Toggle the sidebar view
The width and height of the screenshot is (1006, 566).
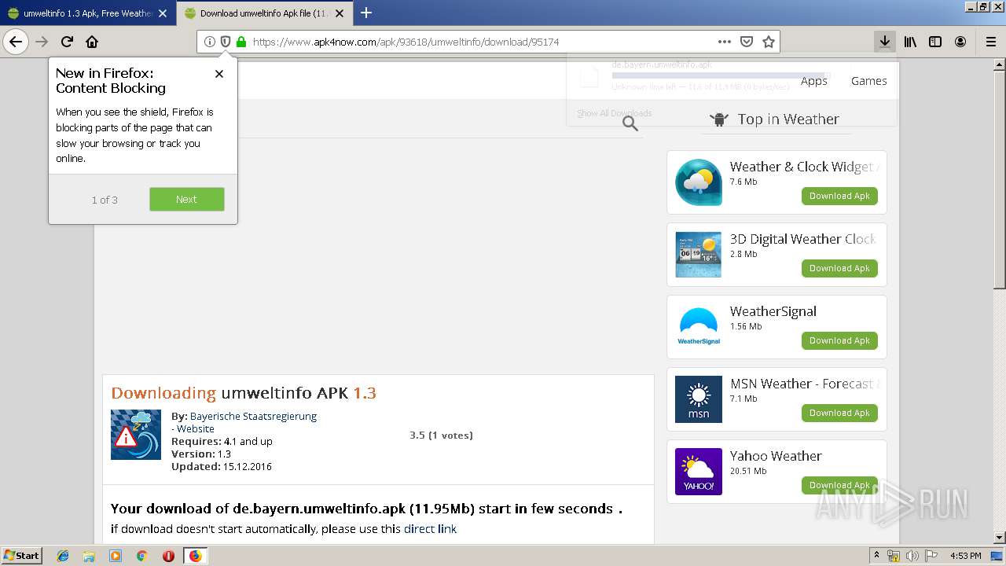tap(935, 42)
